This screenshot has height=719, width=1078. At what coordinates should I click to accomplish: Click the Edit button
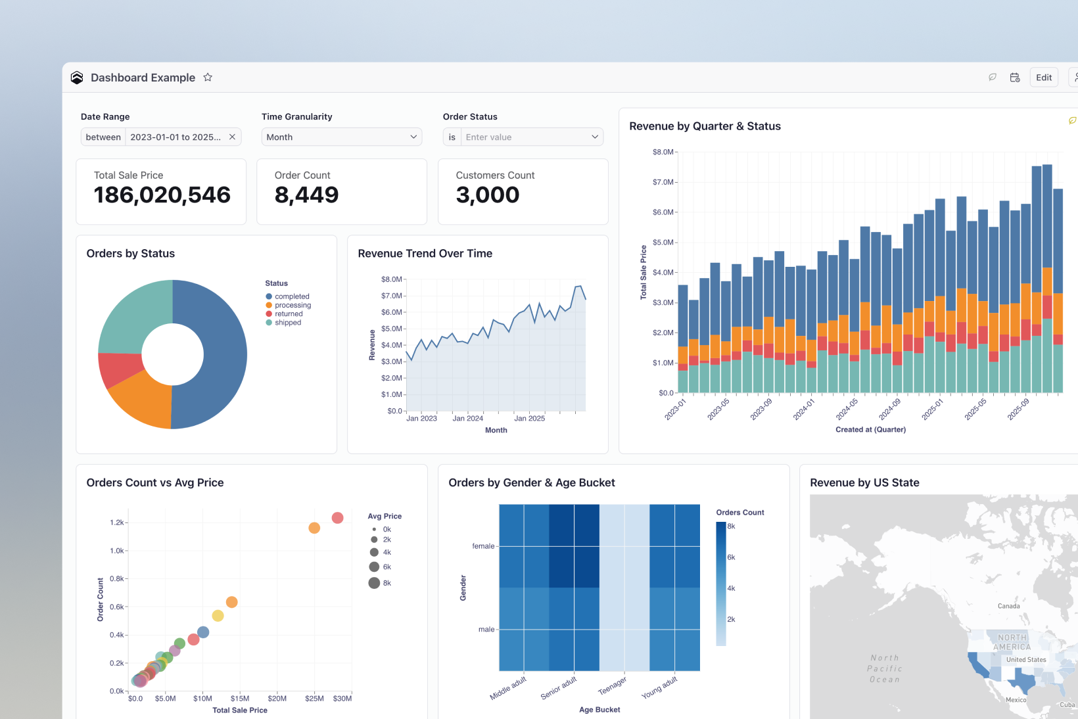[1044, 78]
